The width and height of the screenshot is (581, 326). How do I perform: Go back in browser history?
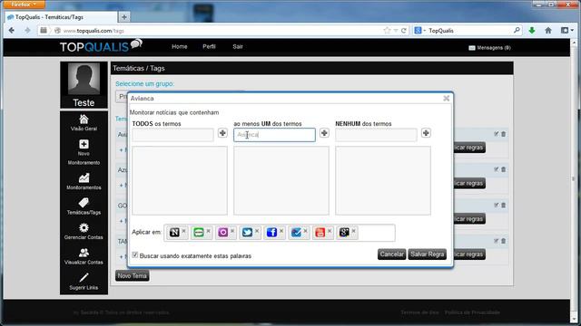(x=12, y=30)
